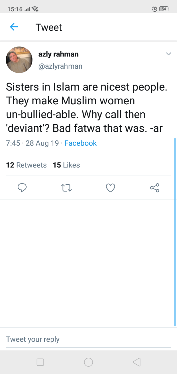Open the reply speech bubble icon
The height and width of the screenshot is (374, 177).
(x=22, y=188)
